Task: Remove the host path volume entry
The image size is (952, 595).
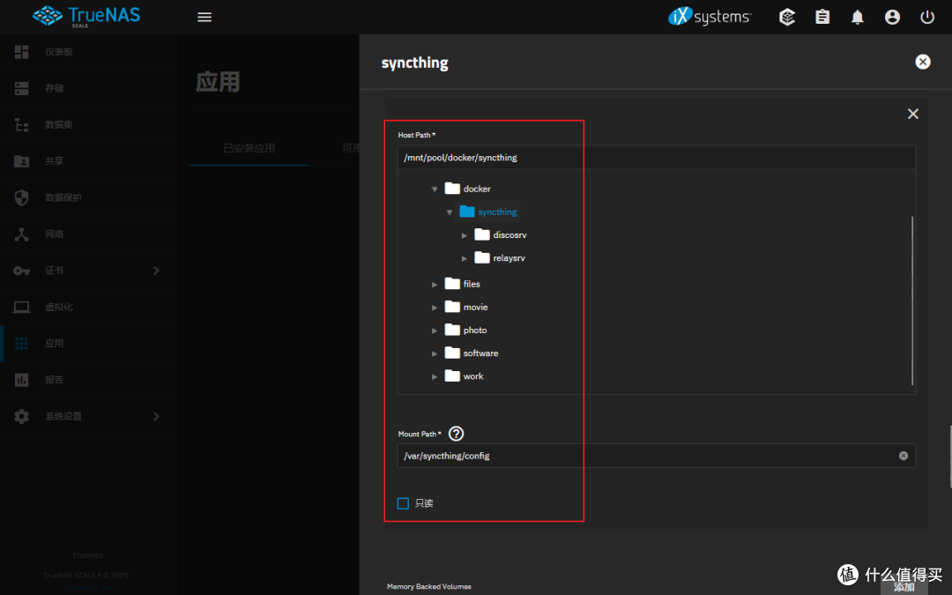Action: tap(912, 114)
